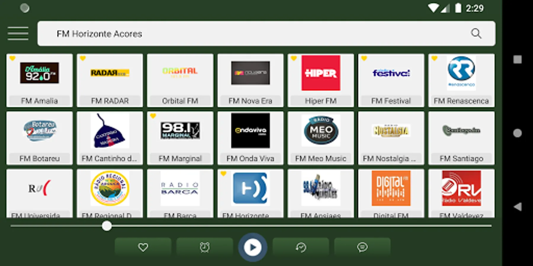This screenshot has width=533, height=266.
Task: Select the FM Festival station logo
Action: (391, 73)
